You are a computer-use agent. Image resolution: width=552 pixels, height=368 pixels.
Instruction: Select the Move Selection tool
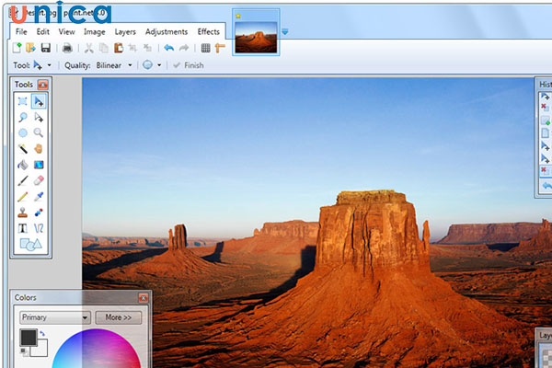pos(39,117)
